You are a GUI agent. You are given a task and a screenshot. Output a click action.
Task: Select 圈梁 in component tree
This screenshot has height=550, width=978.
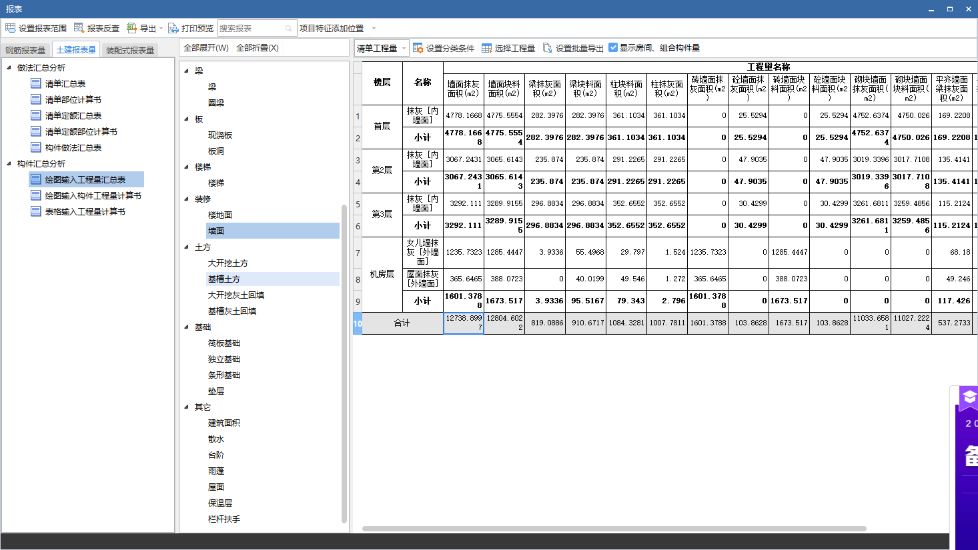pos(216,103)
